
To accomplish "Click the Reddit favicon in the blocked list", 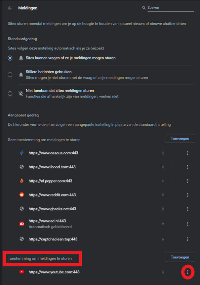I will coord(21,195).
